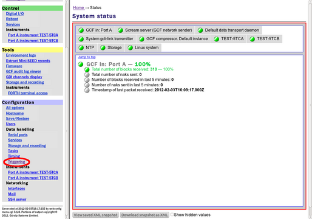Open TEST-5TCA status tab
The width and height of the screenshot is (312, 219).
click(229, 39)
